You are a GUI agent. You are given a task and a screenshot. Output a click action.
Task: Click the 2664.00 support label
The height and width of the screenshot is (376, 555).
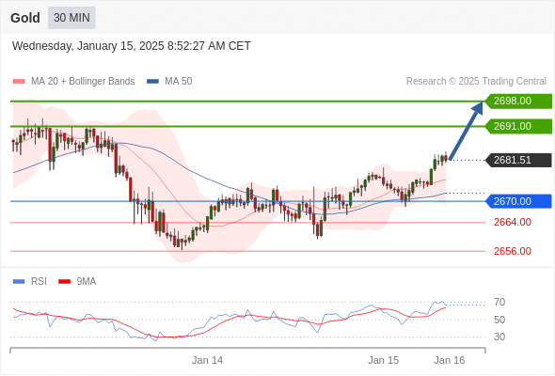(513, 222)
